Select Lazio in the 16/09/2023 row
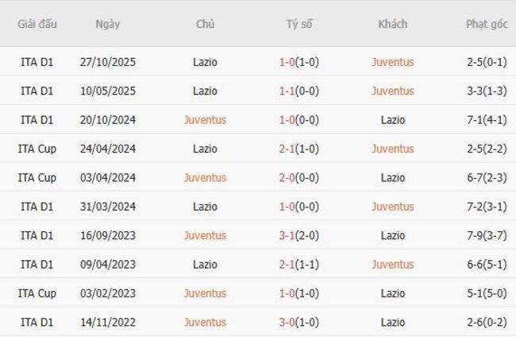Screen dimensions: 516x337 point(392,235)
